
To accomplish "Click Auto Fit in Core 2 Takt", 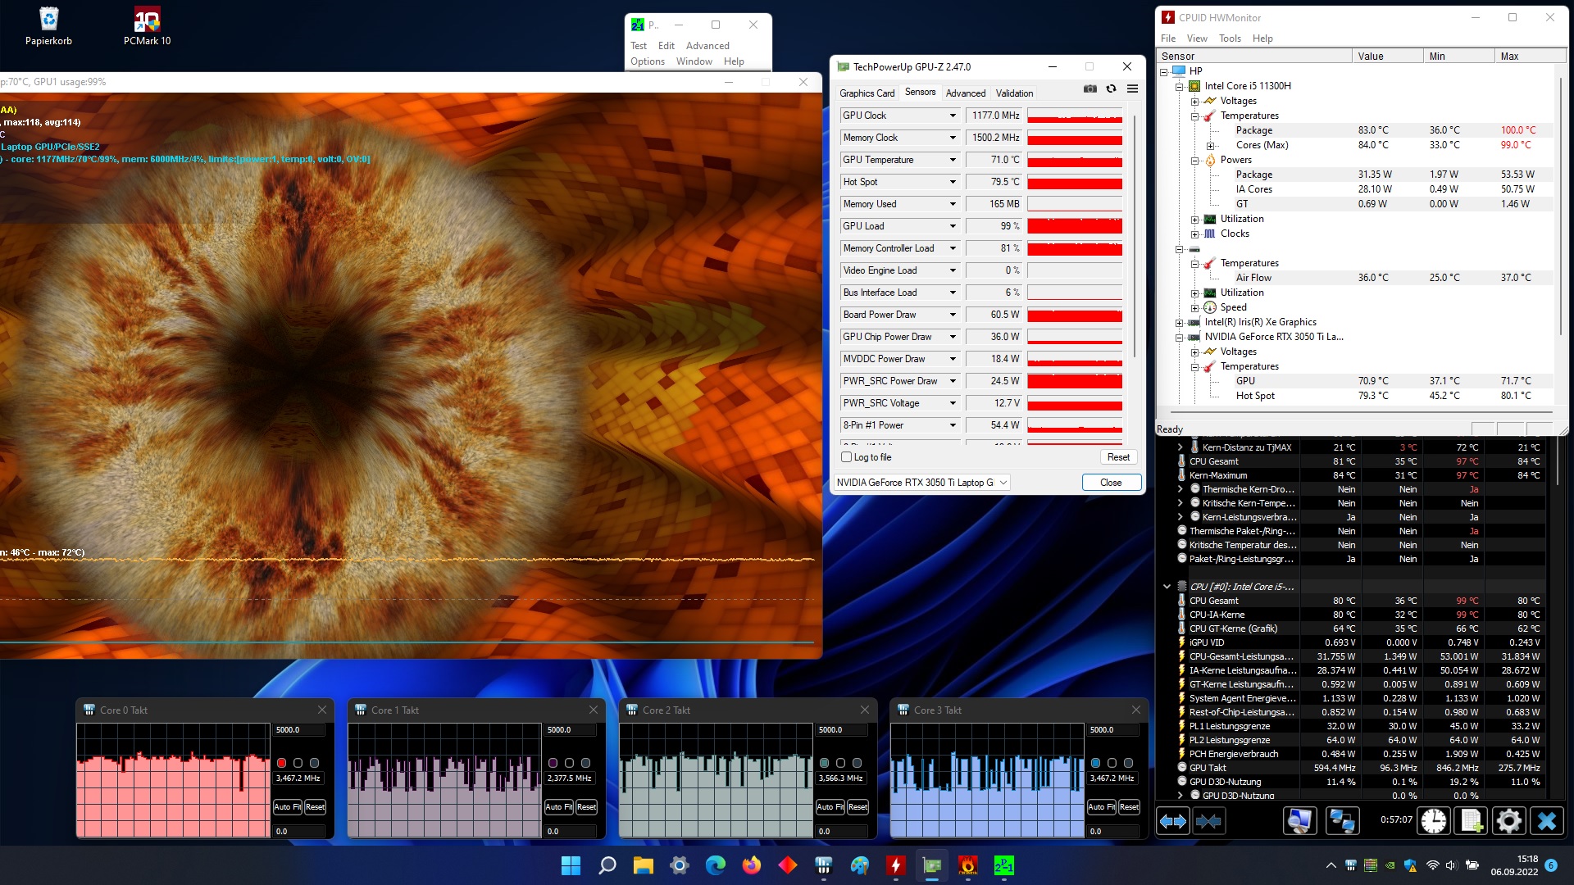I will pos(830,807).
